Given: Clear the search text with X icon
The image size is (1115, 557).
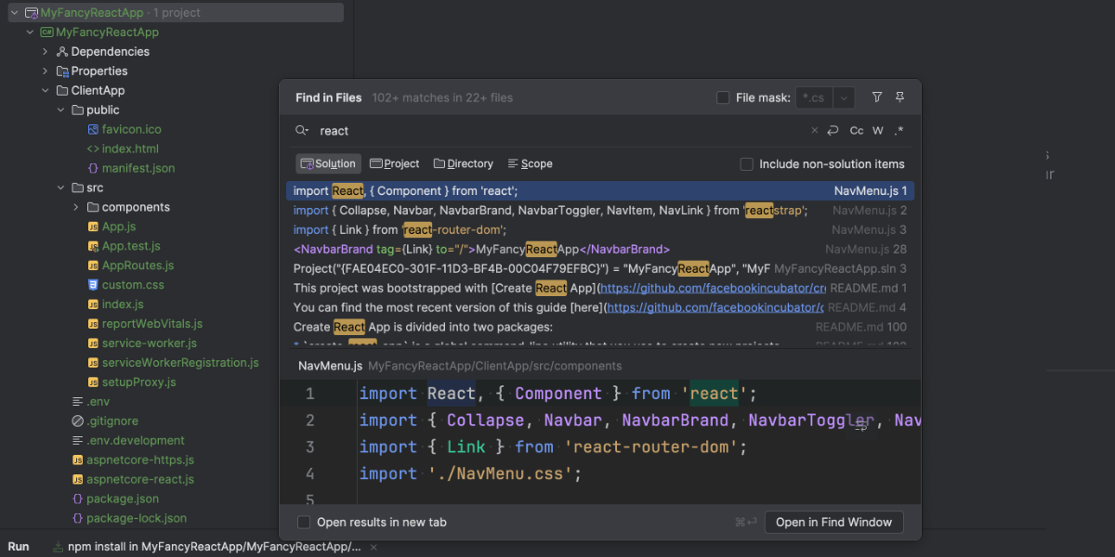Looking at the screenshot, I should point(815,131).
